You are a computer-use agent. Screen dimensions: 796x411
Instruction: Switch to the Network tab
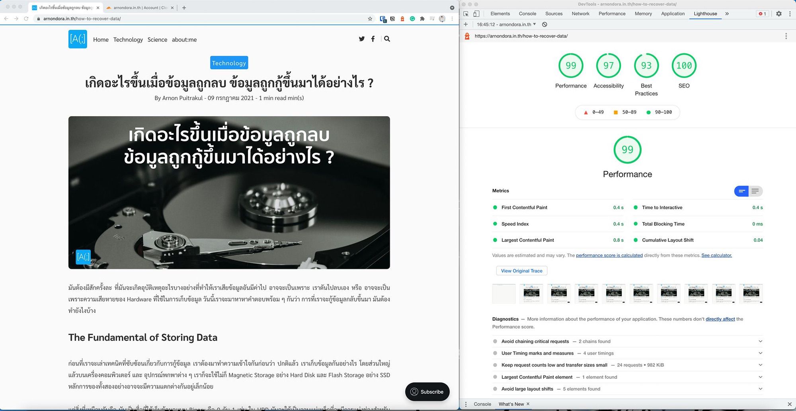tap(580, 14)
